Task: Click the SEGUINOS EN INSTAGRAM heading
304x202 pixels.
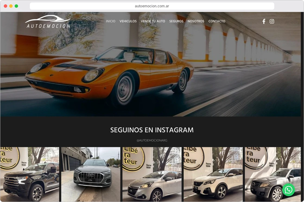Action: pos(152,130)
